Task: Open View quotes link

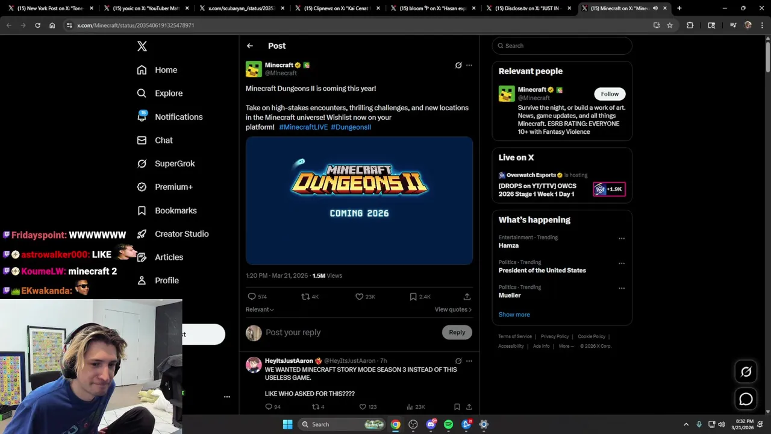Action: [x=453, y=309]
